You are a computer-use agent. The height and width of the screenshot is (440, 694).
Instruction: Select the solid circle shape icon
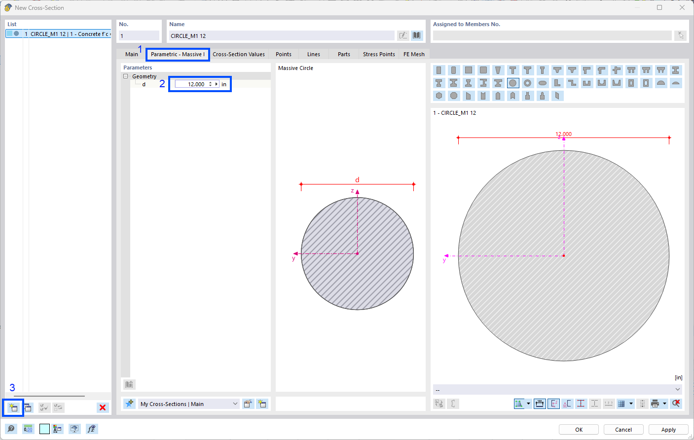click(x=513, y=83)
